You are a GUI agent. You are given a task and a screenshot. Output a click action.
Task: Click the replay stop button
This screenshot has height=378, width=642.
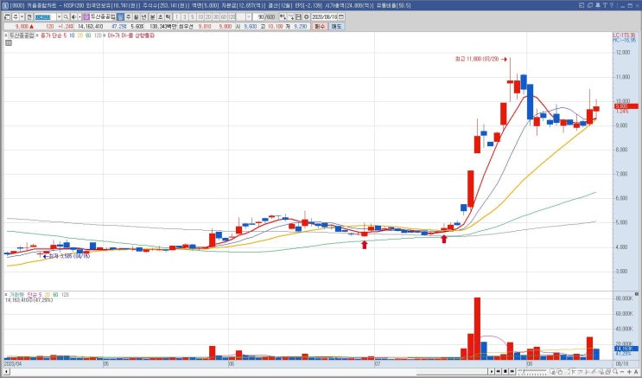(x=505, y=371)
